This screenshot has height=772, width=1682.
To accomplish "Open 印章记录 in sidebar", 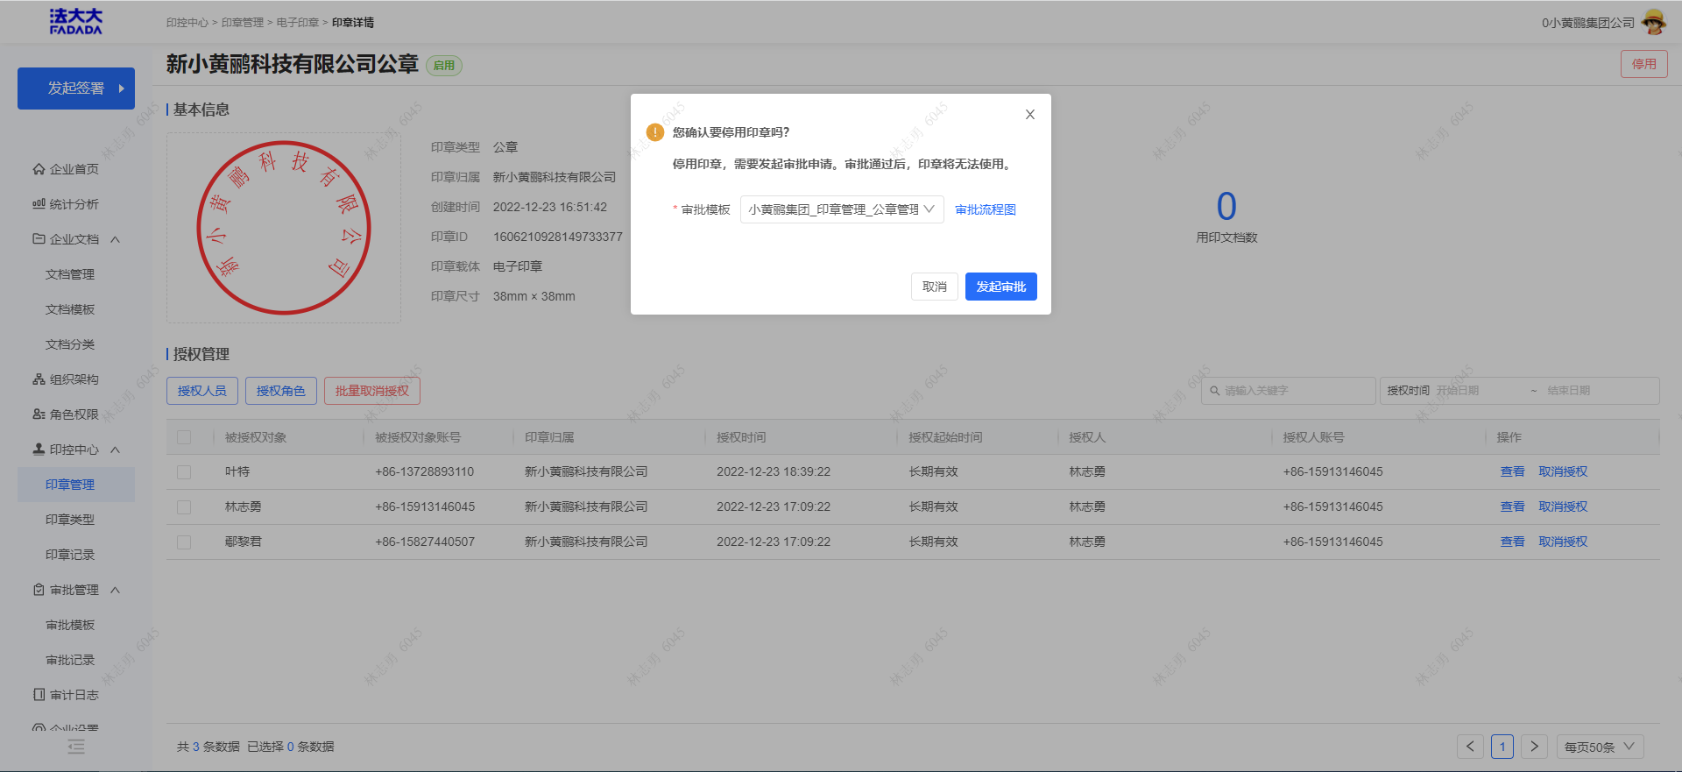I will (70, 555).
